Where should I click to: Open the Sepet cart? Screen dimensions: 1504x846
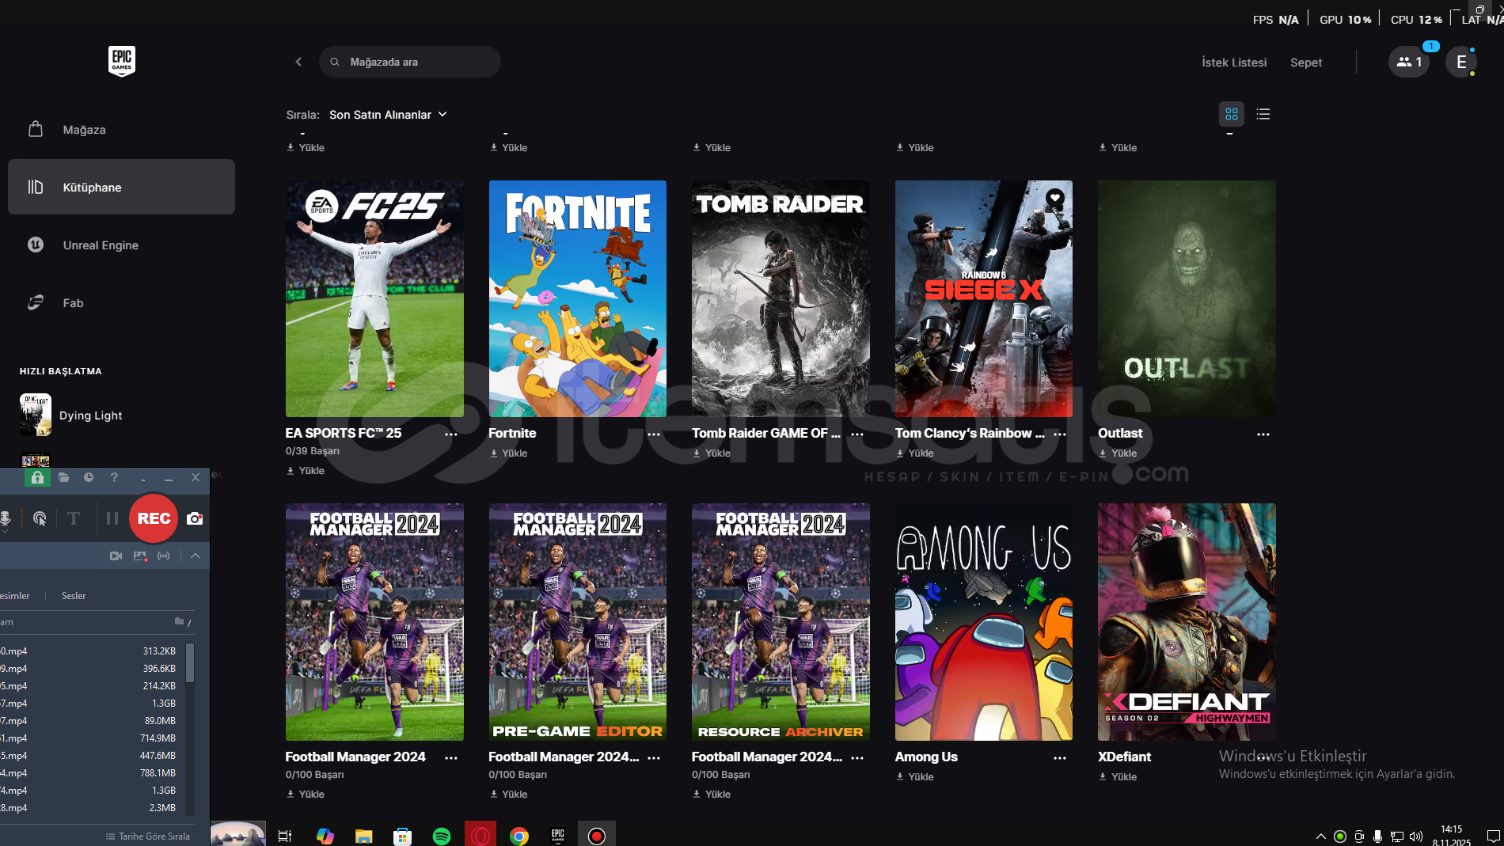1306,63
